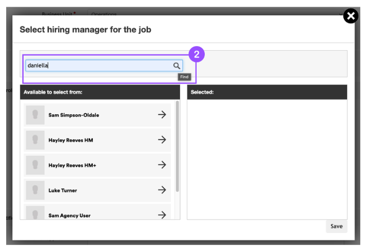Select the Sam Agency User name entry

(69, 216)
